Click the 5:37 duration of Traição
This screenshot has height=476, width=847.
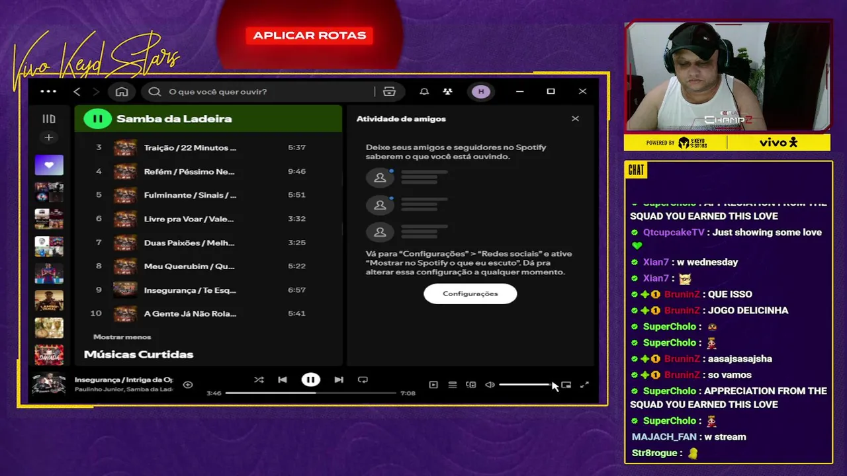click(296, 147)
